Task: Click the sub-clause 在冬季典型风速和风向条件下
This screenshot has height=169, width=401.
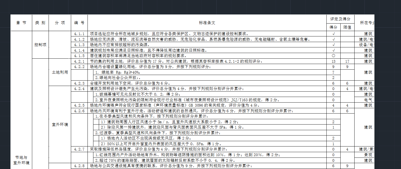Action: [152, 116]
